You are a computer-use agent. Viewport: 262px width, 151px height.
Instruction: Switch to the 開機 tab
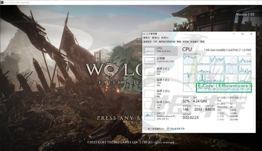coord(179,42)
